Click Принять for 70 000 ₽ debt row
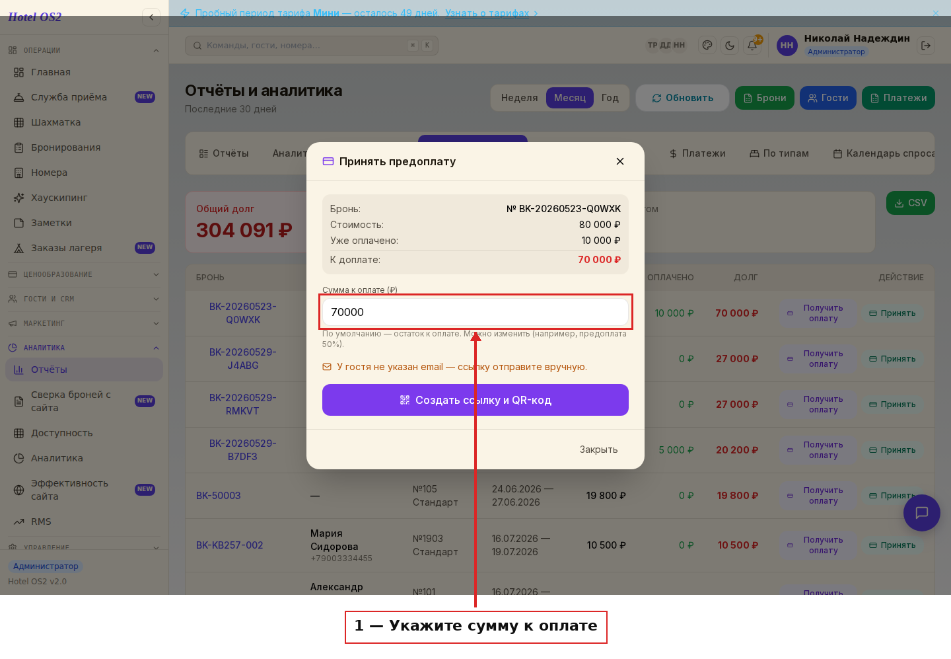Viewport: 951px width, 659px height. pyautogui.click(x=892, y=313)
